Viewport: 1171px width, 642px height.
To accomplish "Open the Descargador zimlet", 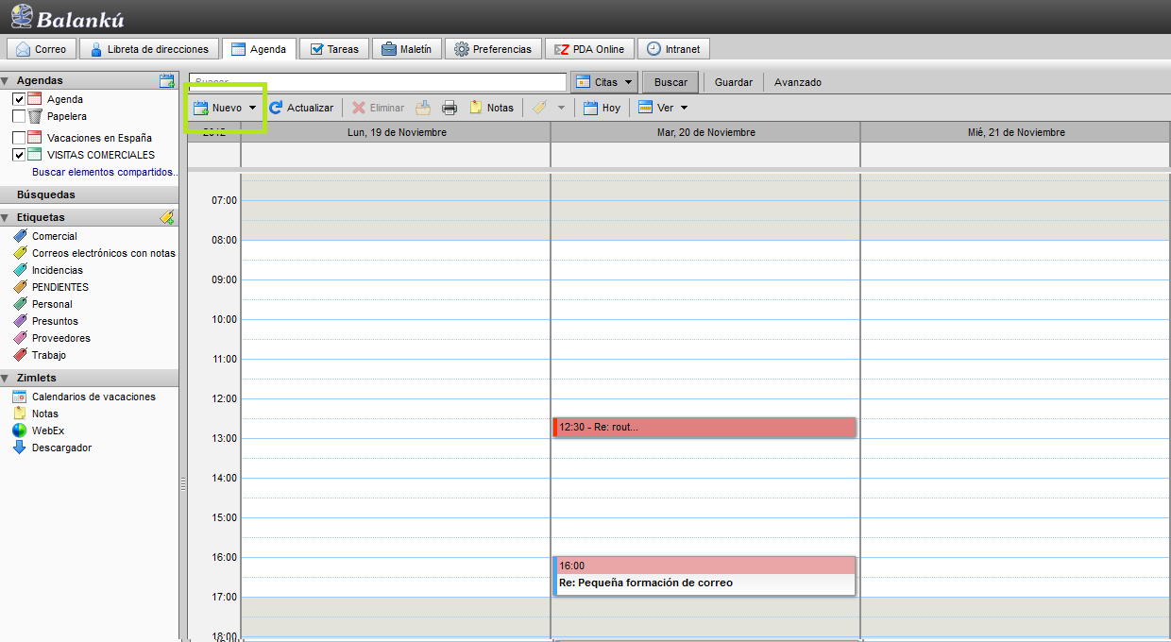I will [x=61, y=448].
